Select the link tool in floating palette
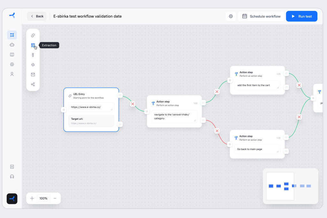This screenshot has height=218, width=327. [33, 35]
